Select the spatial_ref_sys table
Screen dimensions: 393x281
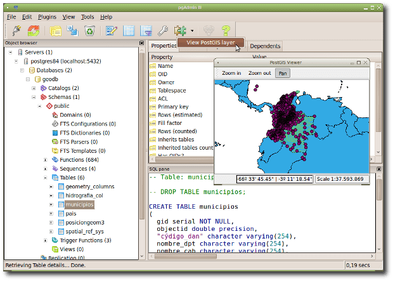(x=85, y=232)
